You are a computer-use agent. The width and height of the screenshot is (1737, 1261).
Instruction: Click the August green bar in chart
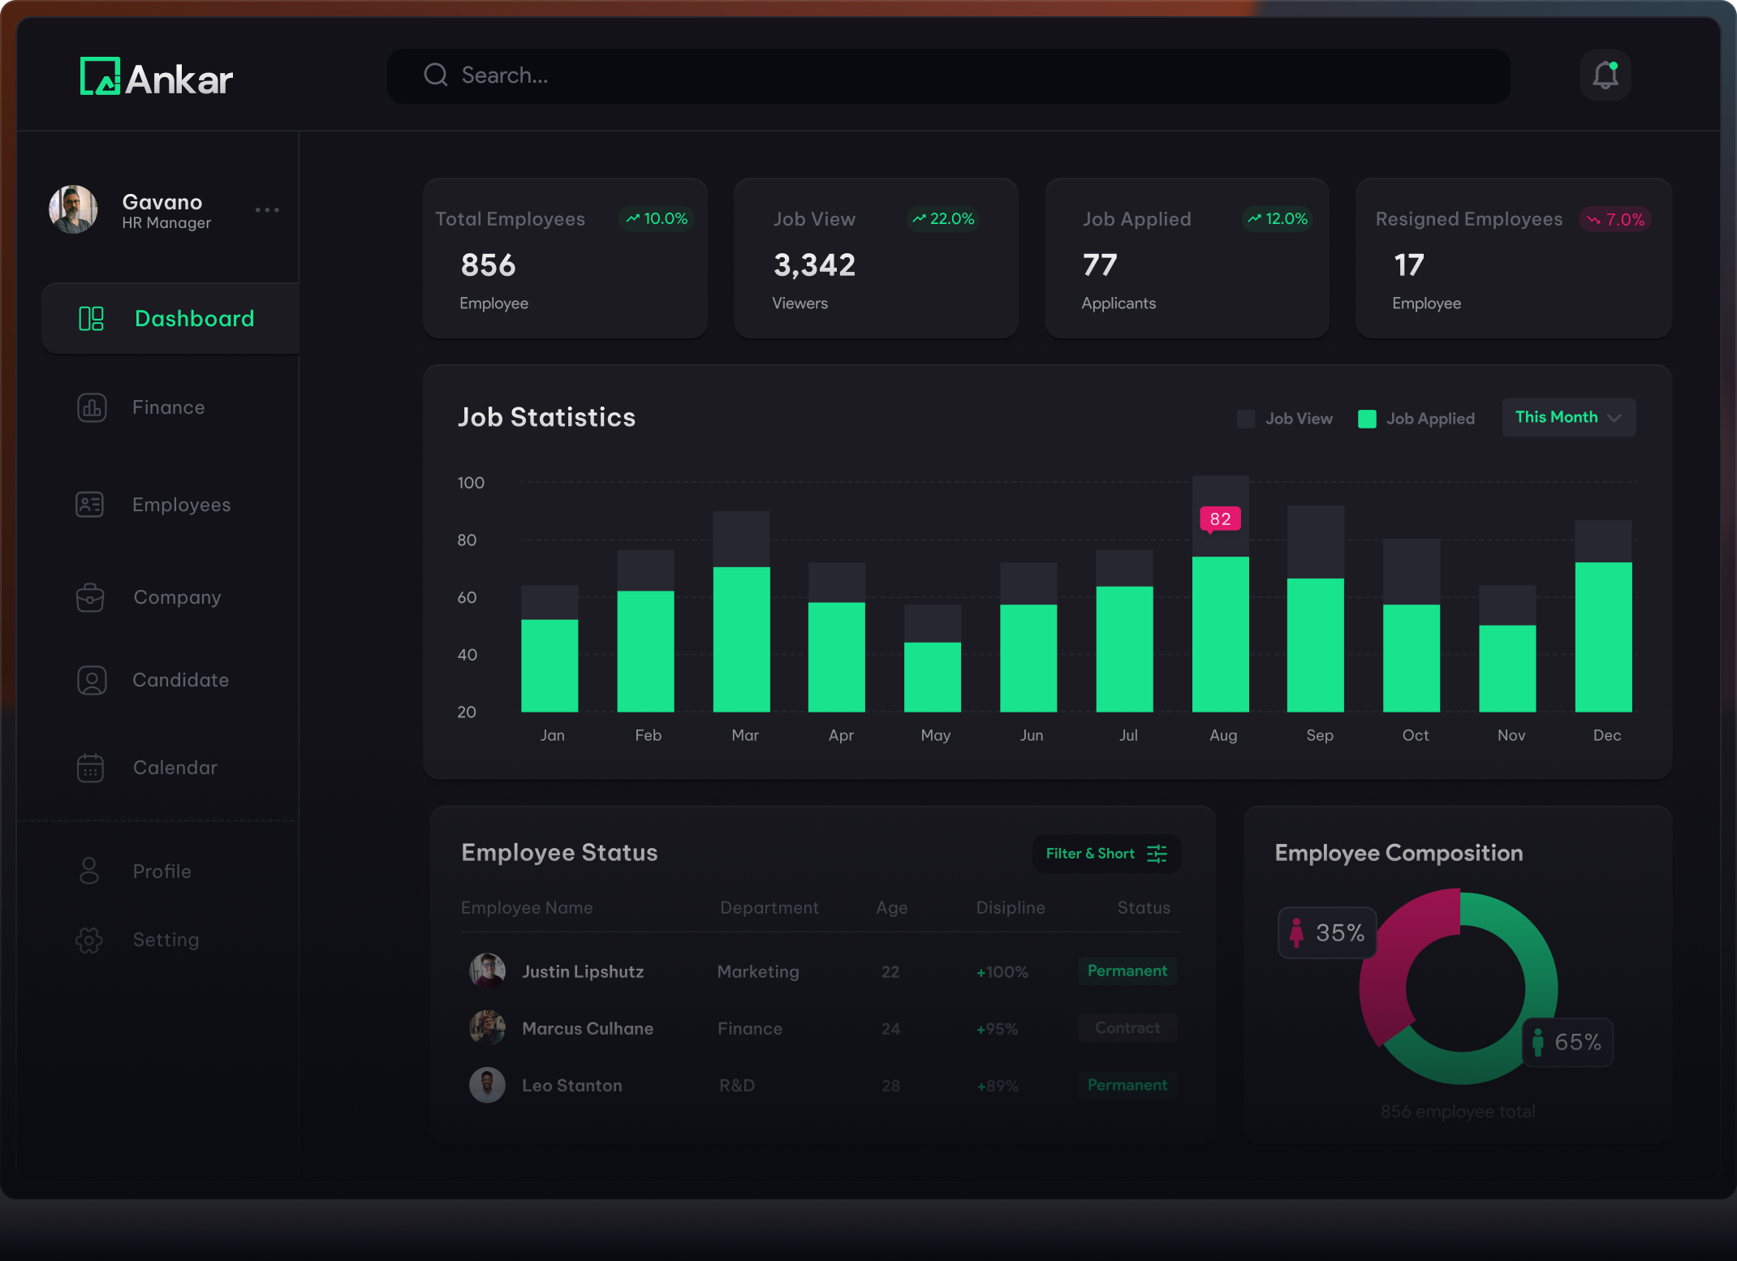click(x=1220, y=633)
